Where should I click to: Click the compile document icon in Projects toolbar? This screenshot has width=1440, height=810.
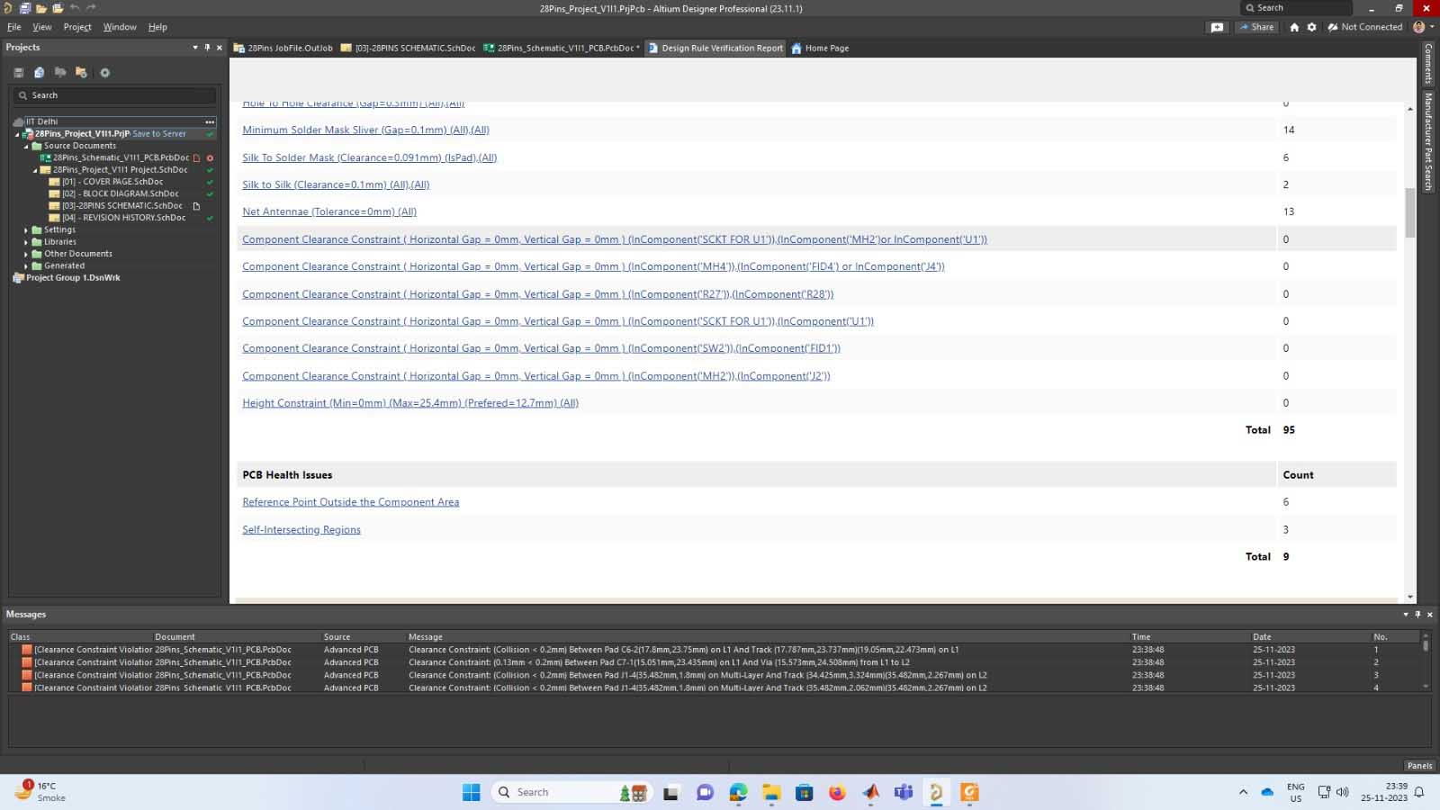tap(39, 73)
